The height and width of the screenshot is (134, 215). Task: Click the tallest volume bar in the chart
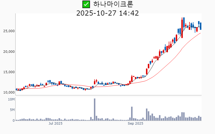point(95,109)
